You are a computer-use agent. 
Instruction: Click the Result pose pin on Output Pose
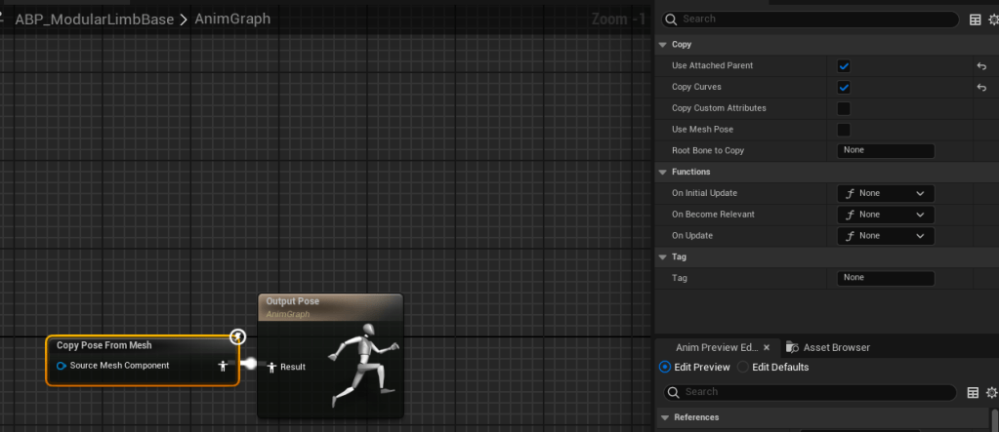click(x=272, y=367)
